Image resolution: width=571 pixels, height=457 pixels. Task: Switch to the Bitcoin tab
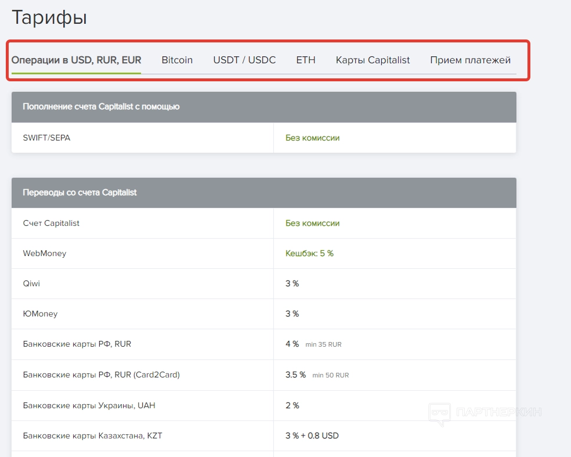[177, 60]
